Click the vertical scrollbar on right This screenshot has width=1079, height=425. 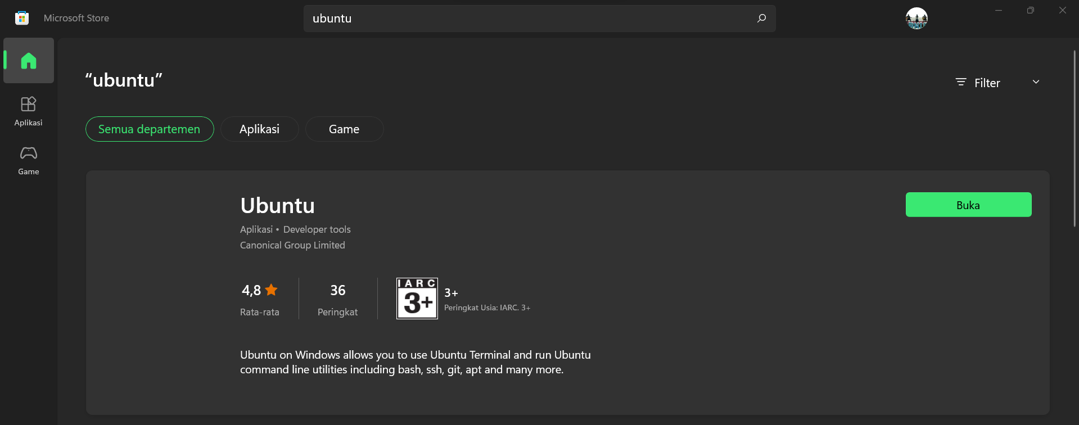(1074, 139)
